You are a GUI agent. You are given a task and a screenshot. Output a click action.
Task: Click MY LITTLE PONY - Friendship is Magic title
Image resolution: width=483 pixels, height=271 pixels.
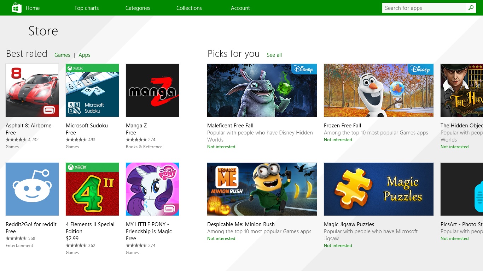pos(149,228)
